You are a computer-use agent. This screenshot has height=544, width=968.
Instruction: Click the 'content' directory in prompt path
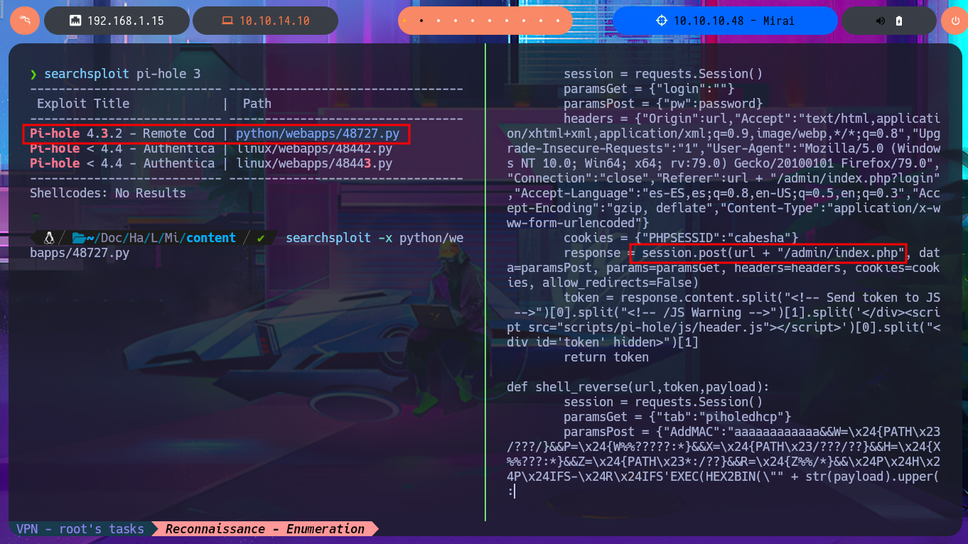pyautogui.click(x=211, y=238)
